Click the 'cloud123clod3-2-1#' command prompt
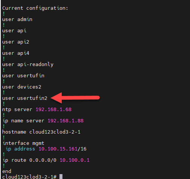The image size is (190, 179). click(29, 177)
